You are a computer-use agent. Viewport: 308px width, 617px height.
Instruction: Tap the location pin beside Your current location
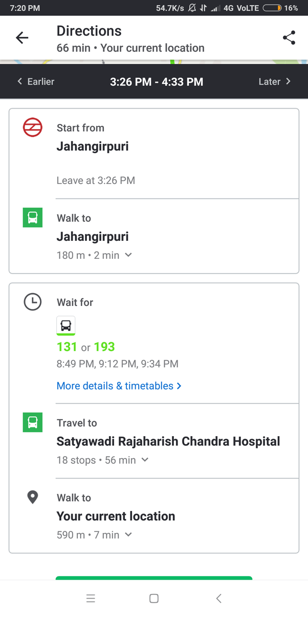click(32, 497)
